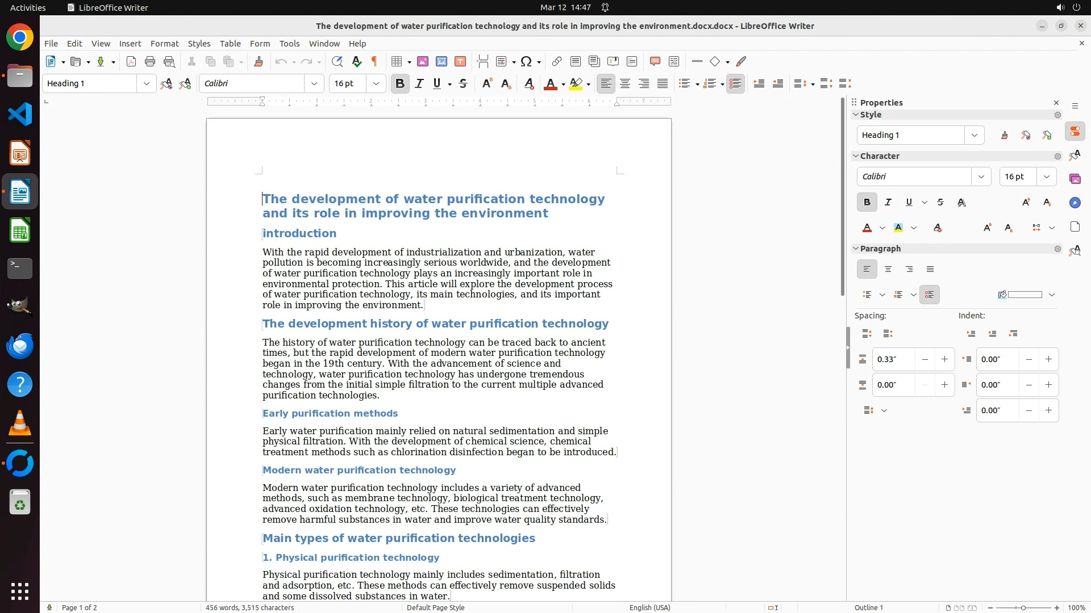Collapse the Paragraph section in sidebar
Image resolution: width=1091 pixels, height=613 pixels.
(x=856, y=249)
